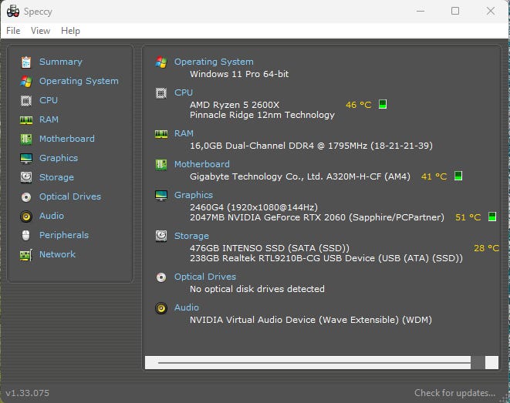This screenshot has height=403, width=510.
Task: Open the Help menu
Action: click(70, 31)
